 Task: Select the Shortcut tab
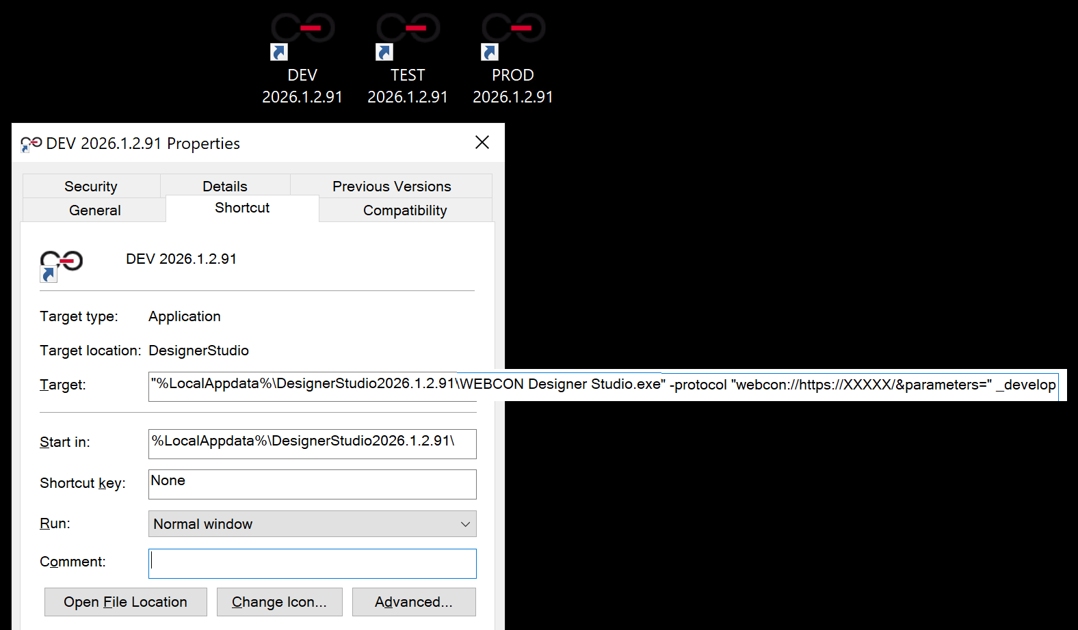(242, 208)
